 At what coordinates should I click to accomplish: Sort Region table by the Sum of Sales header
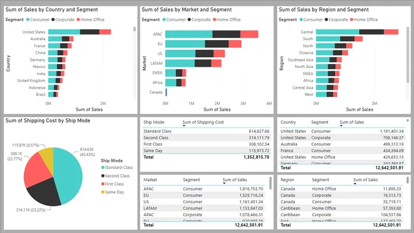click(365, 180)
